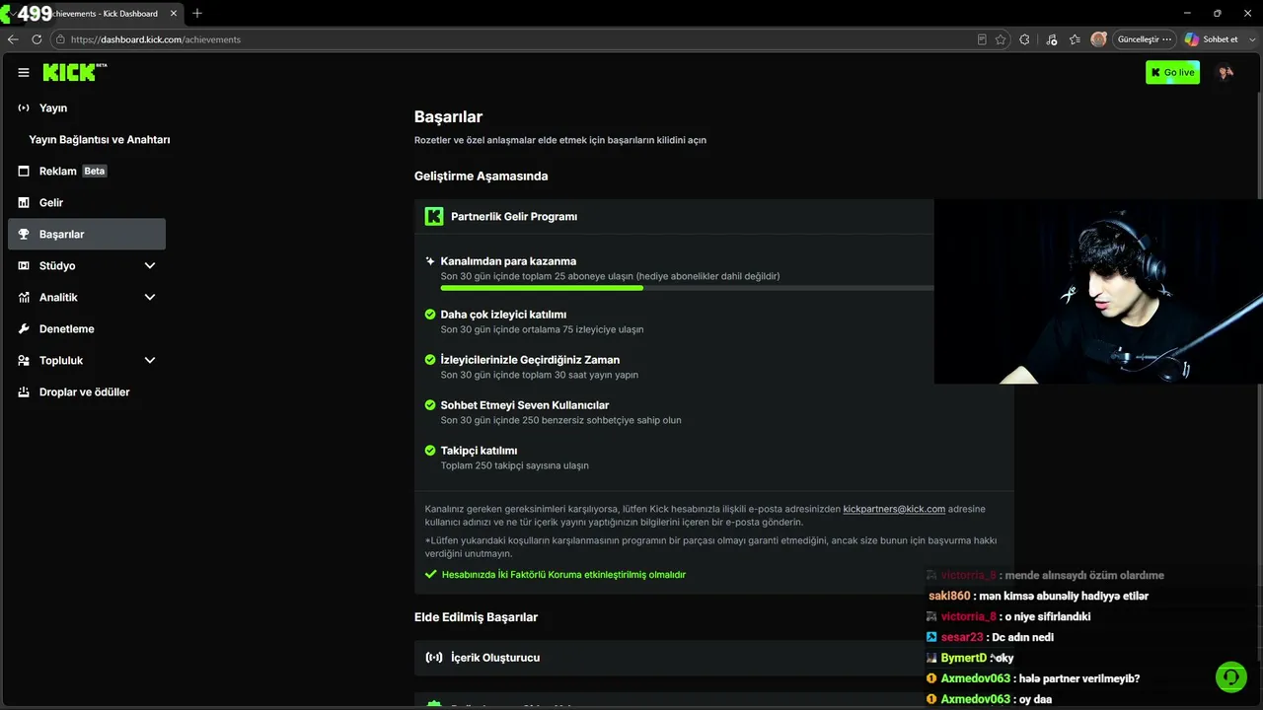This screenshot has width=1263, height=710.
Task: Select Başarılar in the sidebar
Action: 87,234
